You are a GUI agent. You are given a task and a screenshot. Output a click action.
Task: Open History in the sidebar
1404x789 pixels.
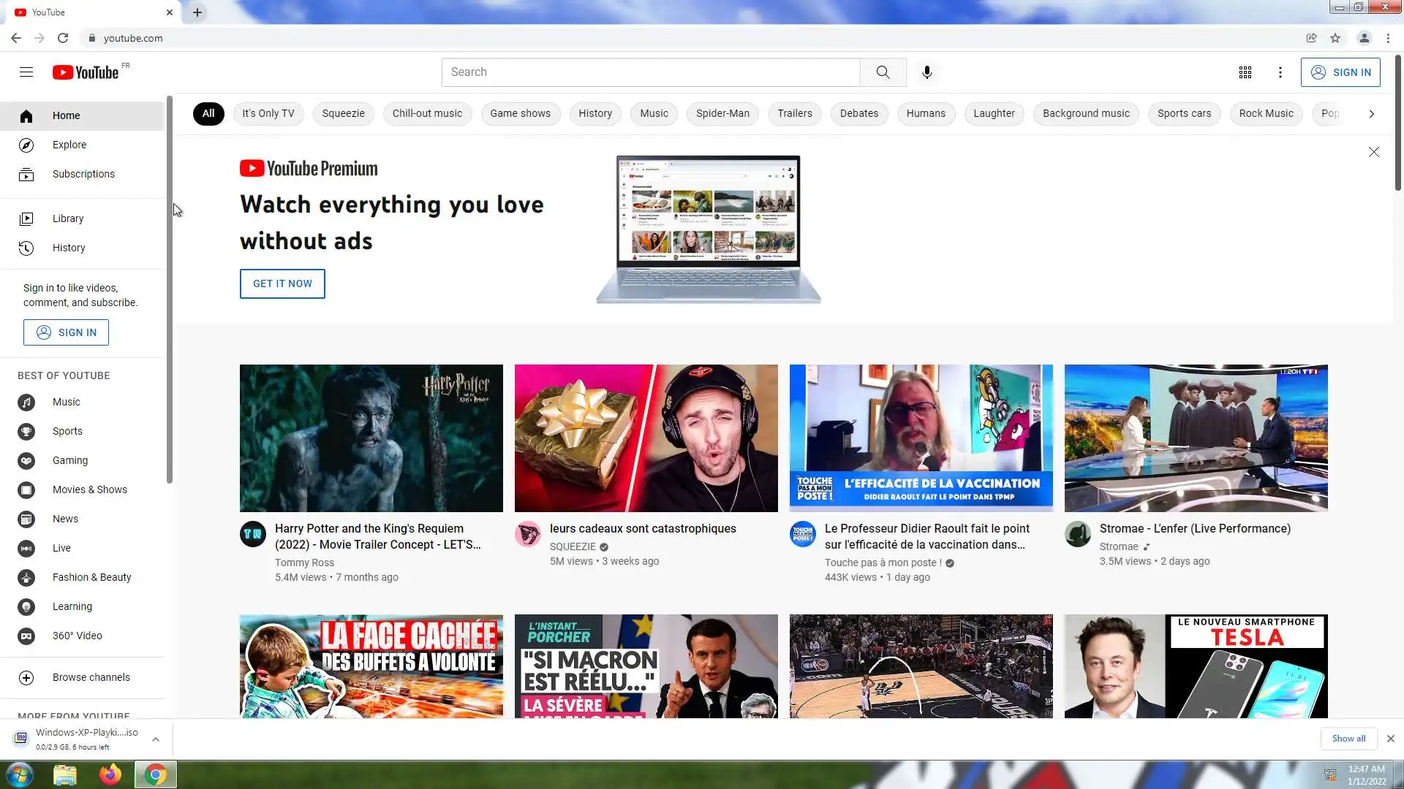click(69, 248)
